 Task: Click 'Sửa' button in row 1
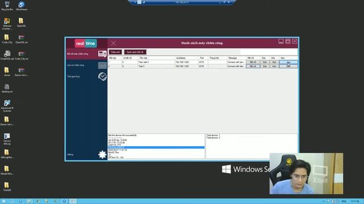(x=264, y=62)
